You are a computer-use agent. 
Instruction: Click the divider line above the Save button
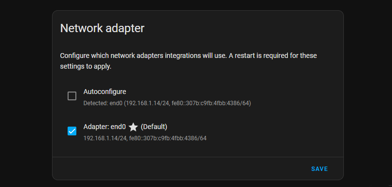pyautogui.click(x=198, y=157)
